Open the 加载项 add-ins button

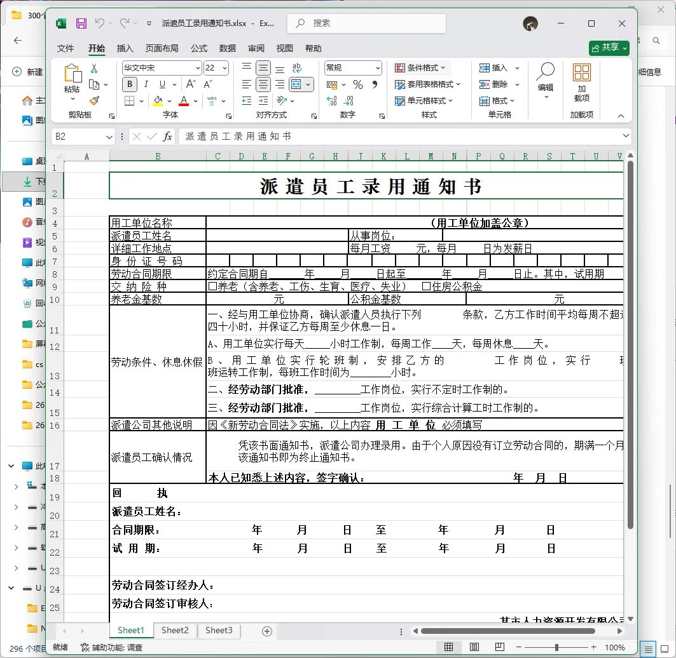point(582,83)
